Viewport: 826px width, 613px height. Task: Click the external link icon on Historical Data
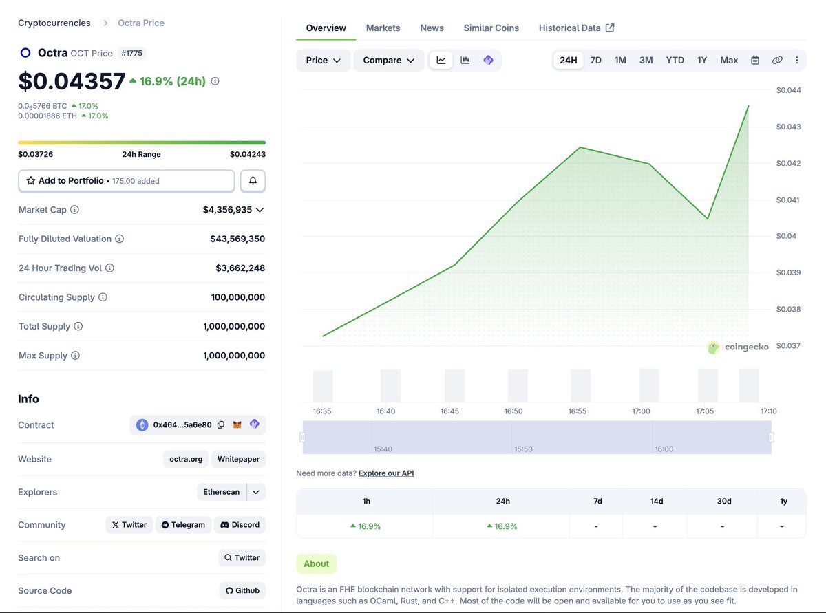[x=610, y=28]
